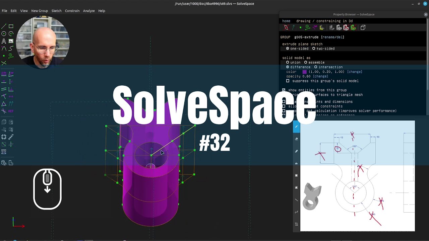429x241 pixels.
Task: Open the Help menu
Action: (102, 11)
